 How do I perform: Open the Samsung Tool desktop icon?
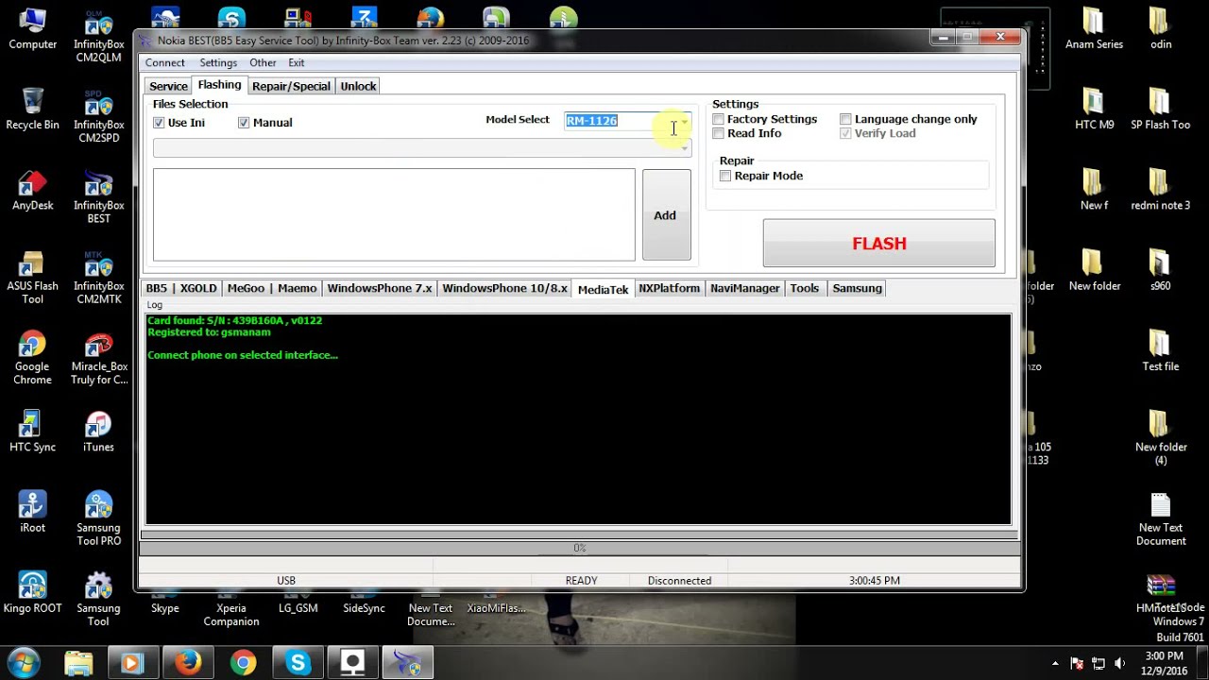point(98,600)
